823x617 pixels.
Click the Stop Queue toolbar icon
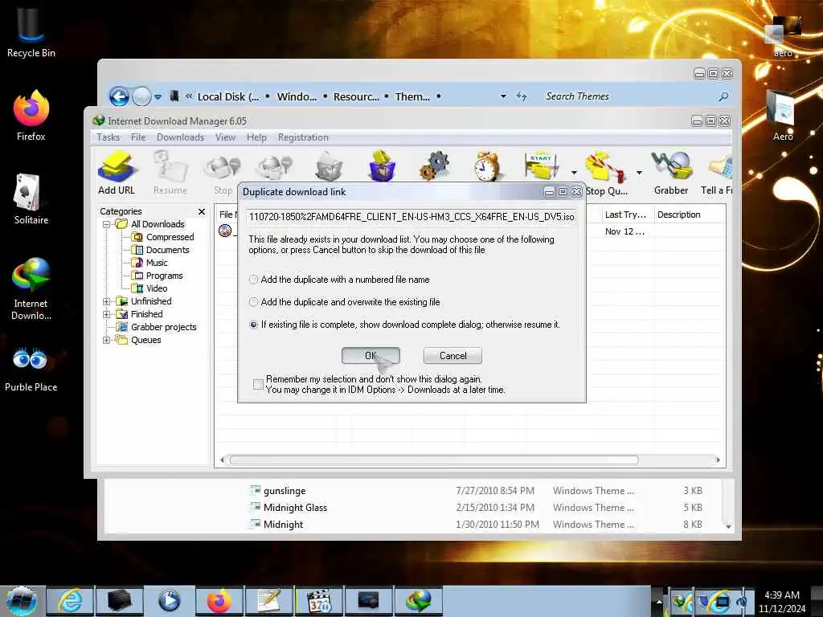pos(606,173)
